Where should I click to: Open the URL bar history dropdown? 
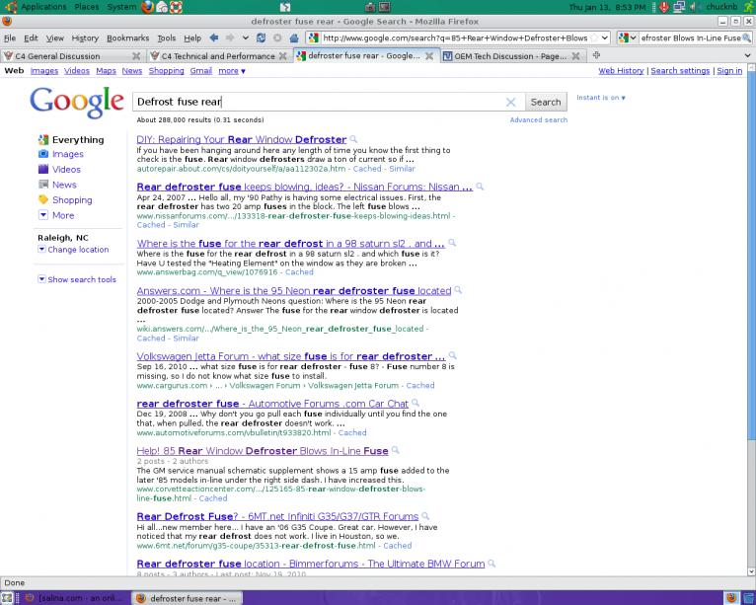604,38
